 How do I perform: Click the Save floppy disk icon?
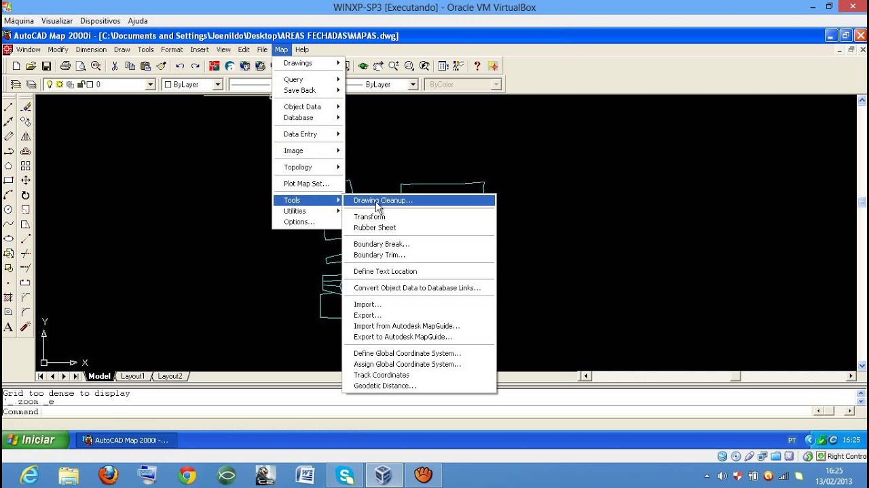[46, 66]
